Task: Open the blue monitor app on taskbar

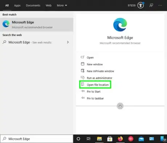Action: tap(151, 139)
